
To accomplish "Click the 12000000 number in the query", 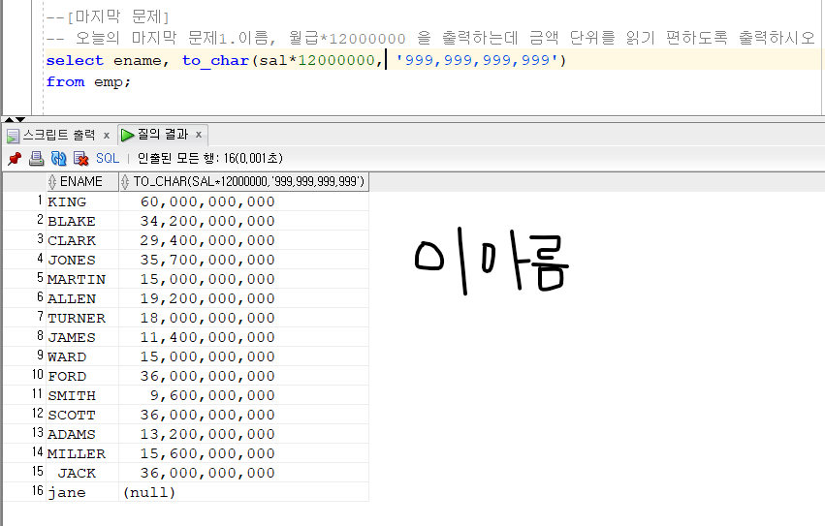I will point(336,60).
